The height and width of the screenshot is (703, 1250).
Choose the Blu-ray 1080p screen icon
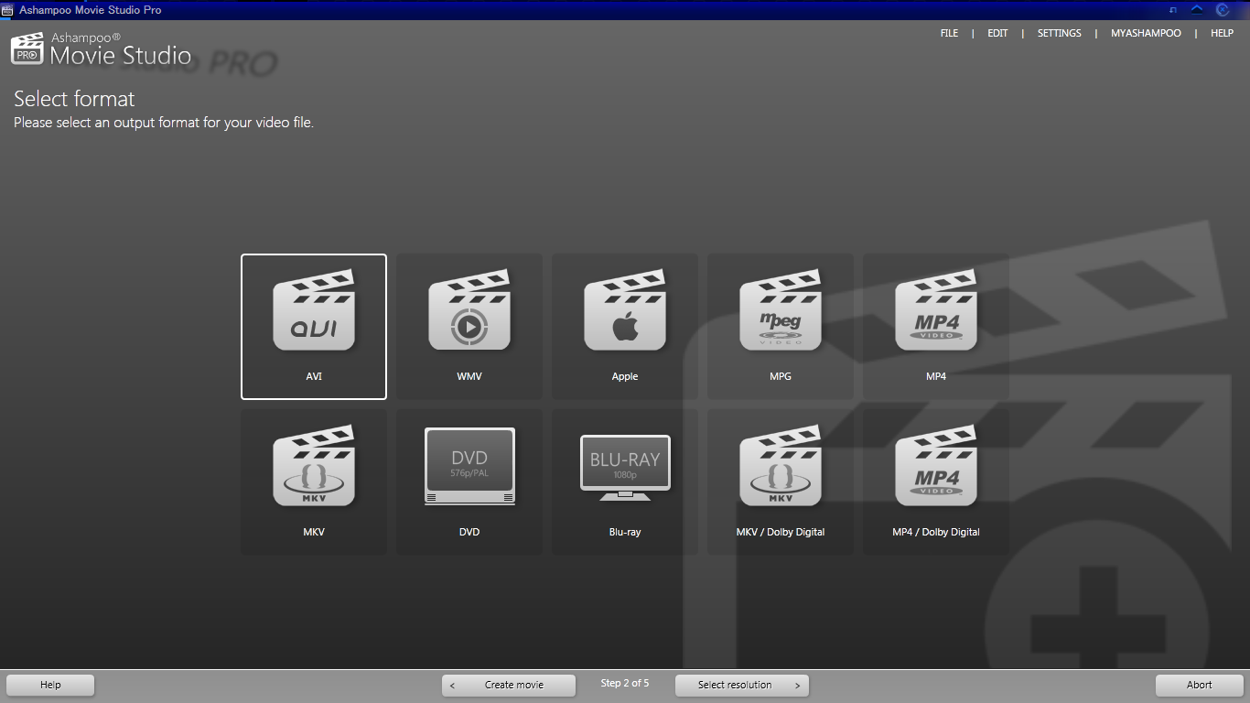click(x=625, y=467)
